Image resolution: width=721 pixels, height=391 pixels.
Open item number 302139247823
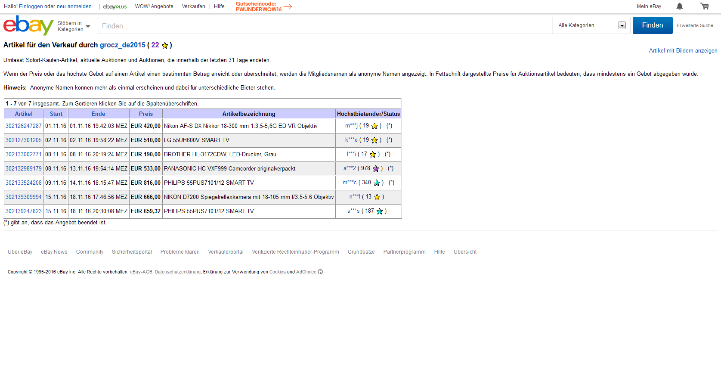(x=24, y=211)
